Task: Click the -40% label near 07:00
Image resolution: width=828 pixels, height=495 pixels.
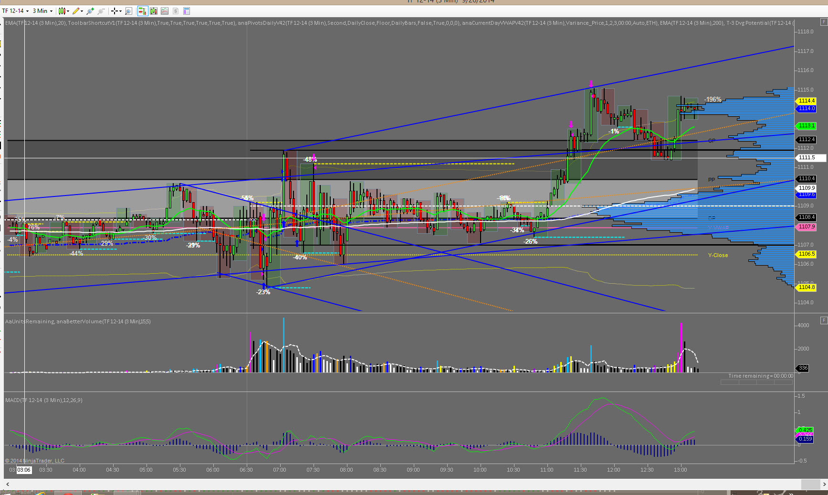Action: [300, 257]
